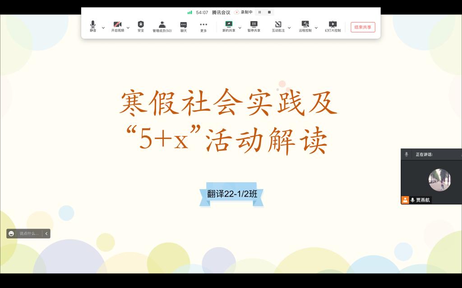Image resolution: width=462 pixels, height=288 pixels.
Task: Open 互动批注 annotation tool
Action: tap(278, 26)
